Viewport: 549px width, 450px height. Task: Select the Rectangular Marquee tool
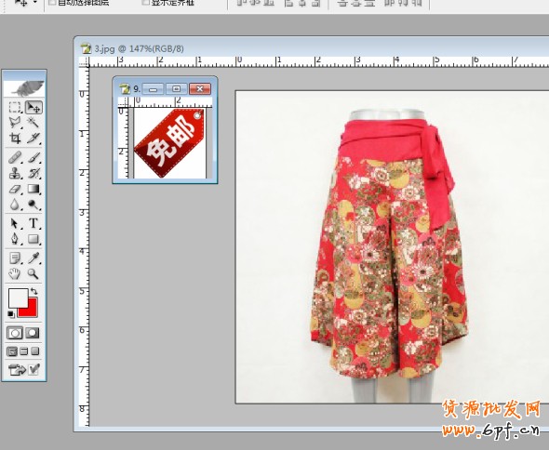14,107
